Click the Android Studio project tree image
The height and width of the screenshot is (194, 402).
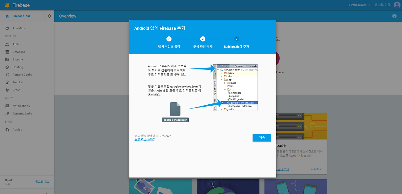(x=235, y=87)
